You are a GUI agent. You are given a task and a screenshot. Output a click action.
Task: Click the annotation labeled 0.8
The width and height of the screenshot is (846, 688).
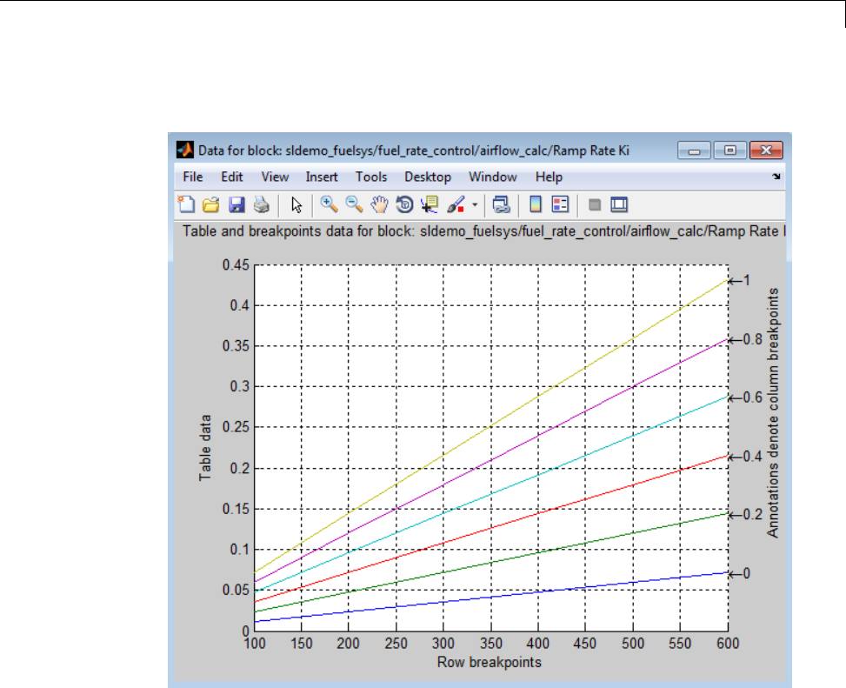745,339
